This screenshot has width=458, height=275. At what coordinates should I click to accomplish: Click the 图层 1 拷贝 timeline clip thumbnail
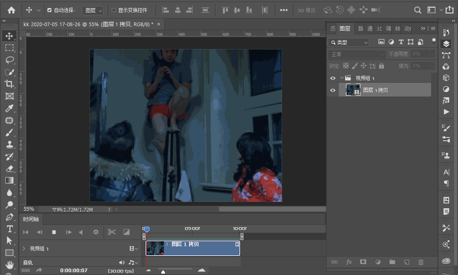pos(155,248)
